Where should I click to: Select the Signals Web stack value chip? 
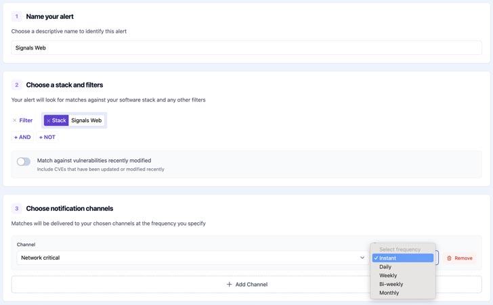87,121
